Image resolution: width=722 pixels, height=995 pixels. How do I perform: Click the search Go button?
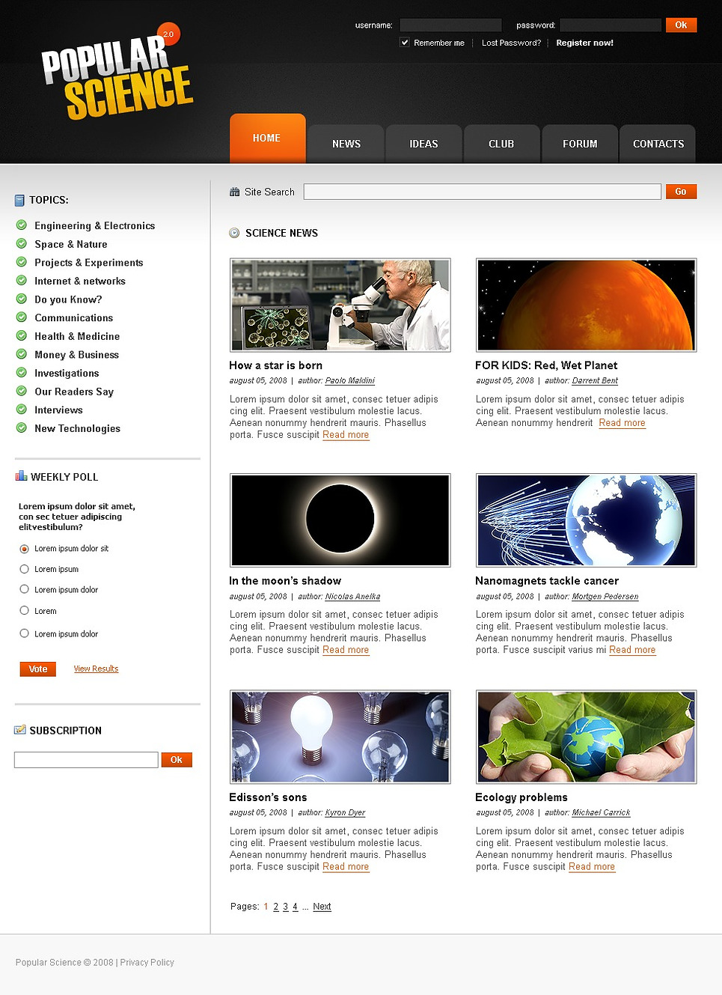tap(681, 192)
